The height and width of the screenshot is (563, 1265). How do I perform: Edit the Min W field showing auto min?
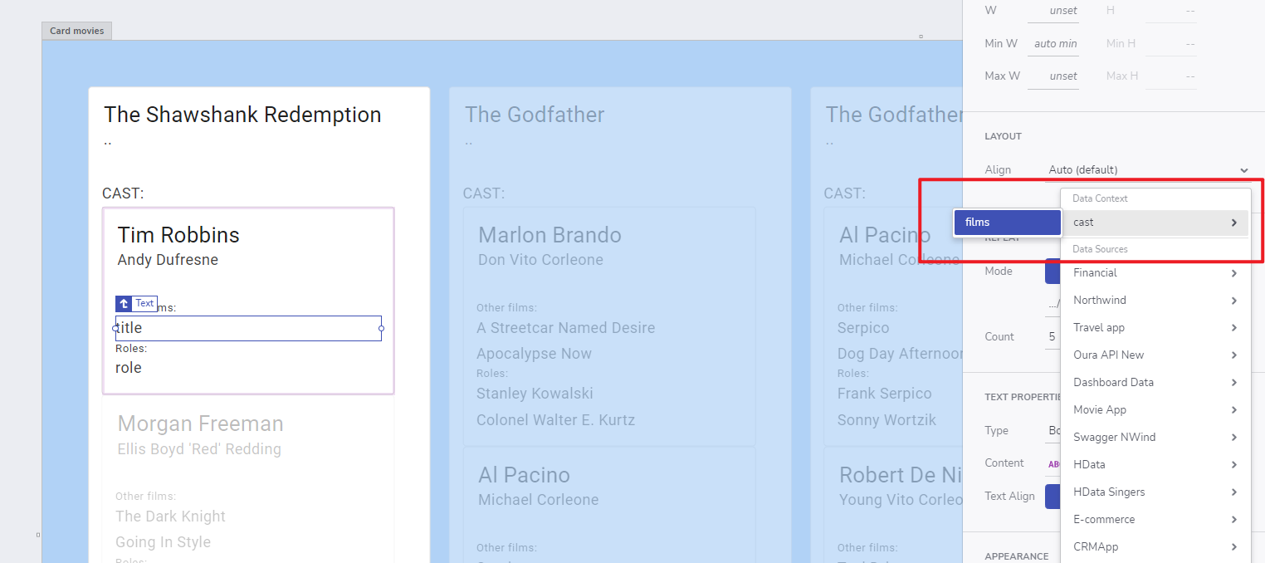point(1053,43)
